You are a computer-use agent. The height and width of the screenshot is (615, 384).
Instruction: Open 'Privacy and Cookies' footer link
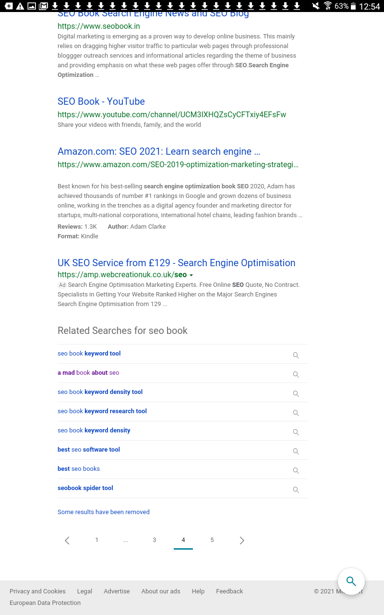coord(37,591)
